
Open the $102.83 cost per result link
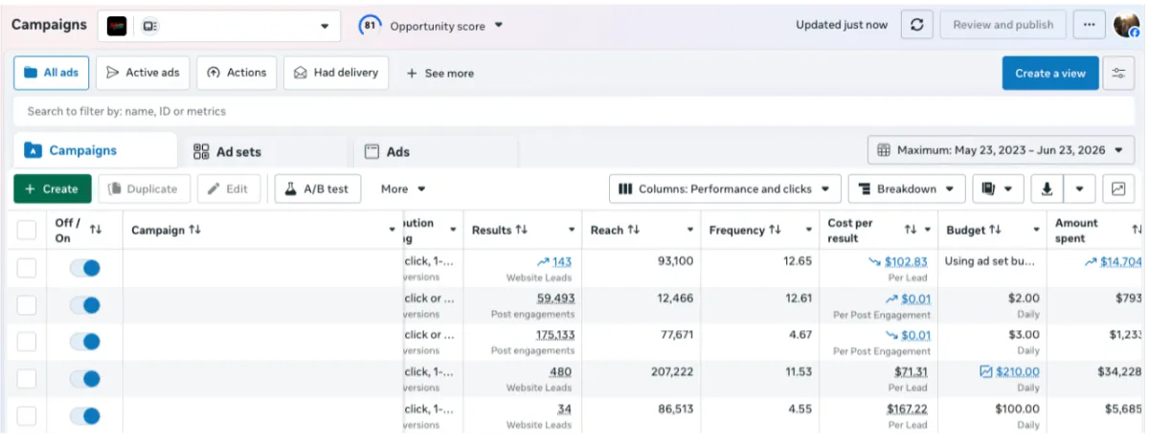[x=906, y=261]
